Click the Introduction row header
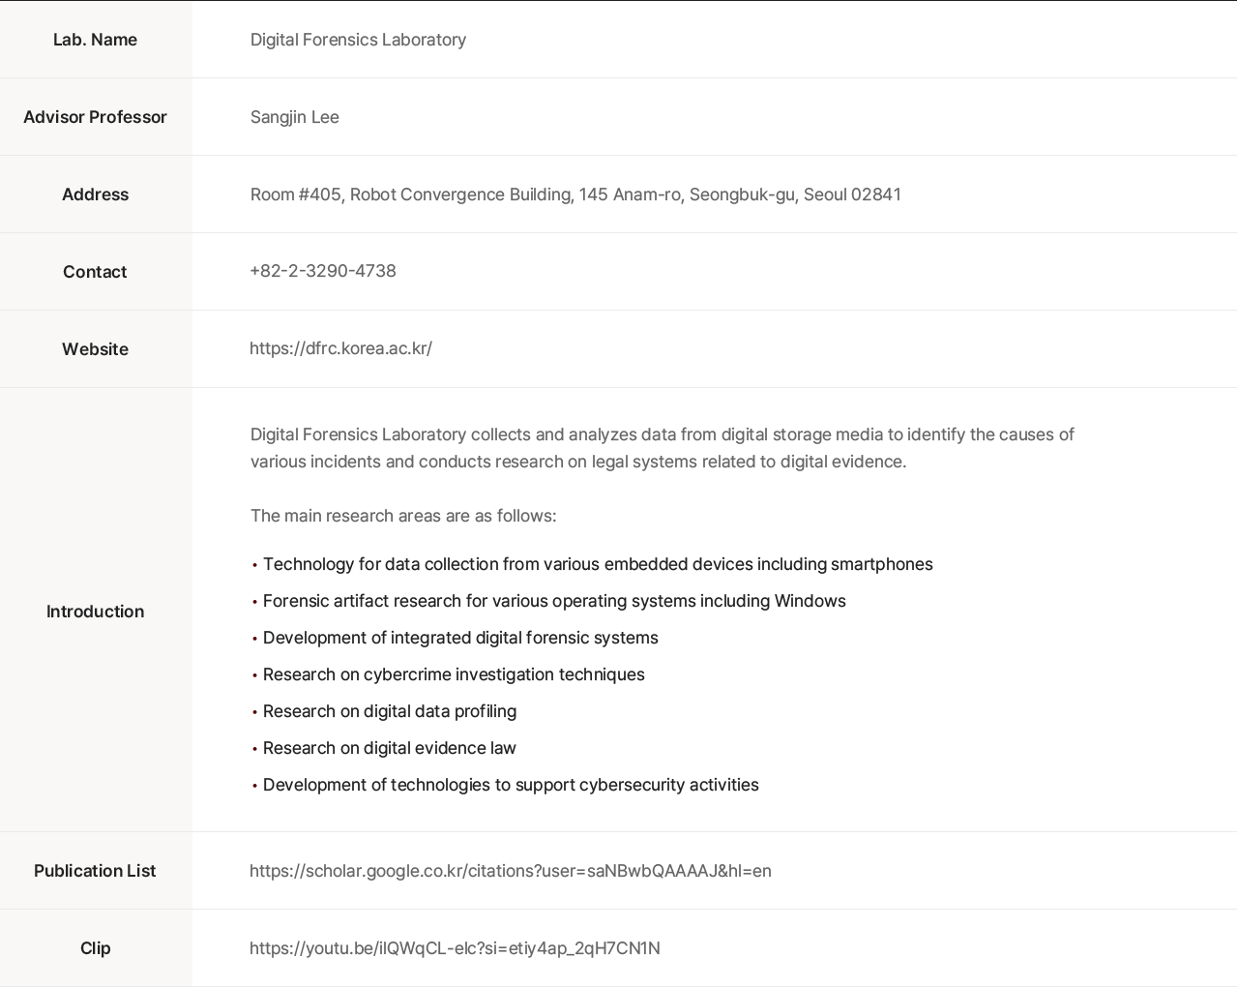Screen dimensions: 1238x987 [95, 612]
